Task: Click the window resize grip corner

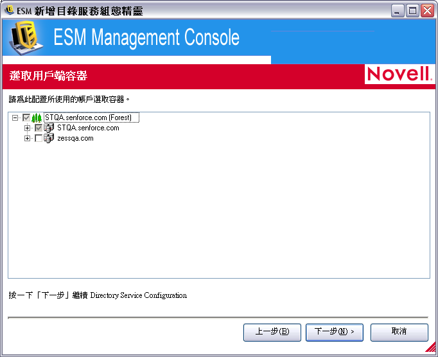Action: coord(431,347)
